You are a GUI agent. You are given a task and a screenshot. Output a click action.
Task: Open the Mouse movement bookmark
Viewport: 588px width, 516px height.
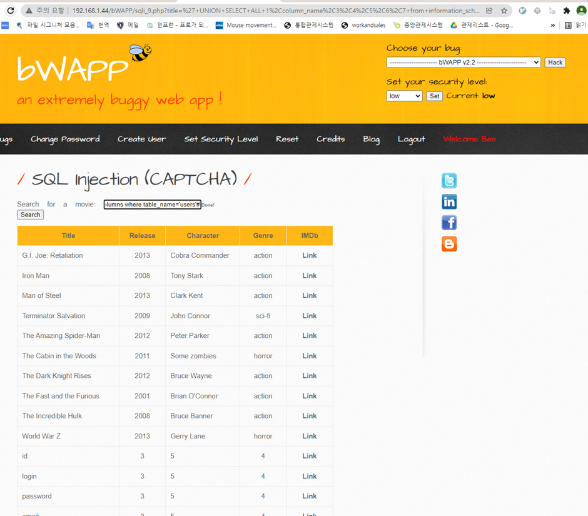(246, 25)
